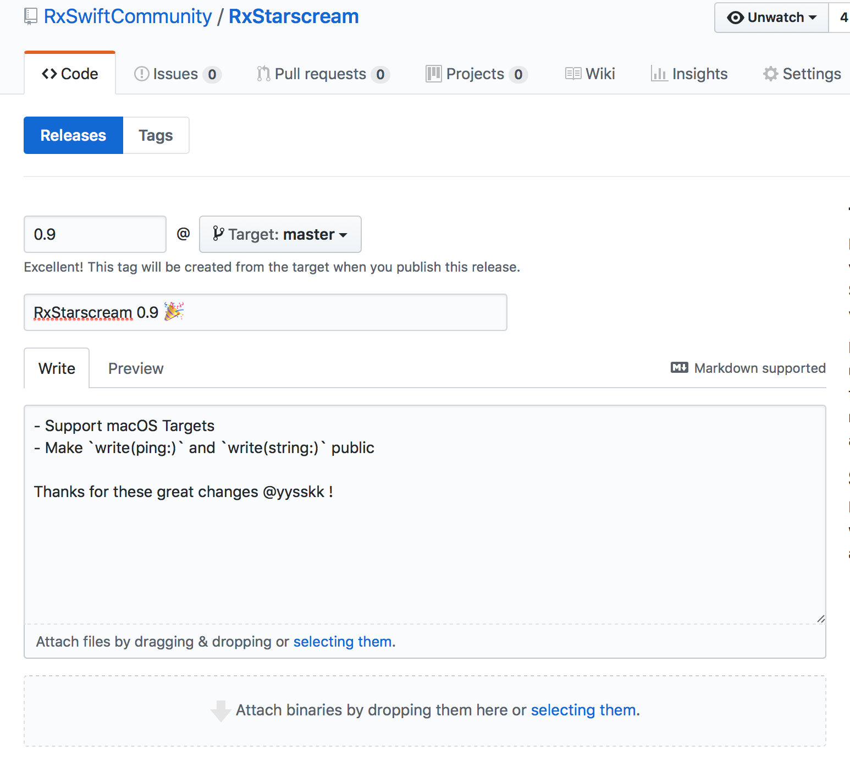Viewport: 850px width, 761px height.
Task: Click the Projects board icon
Action: point(433,74)
